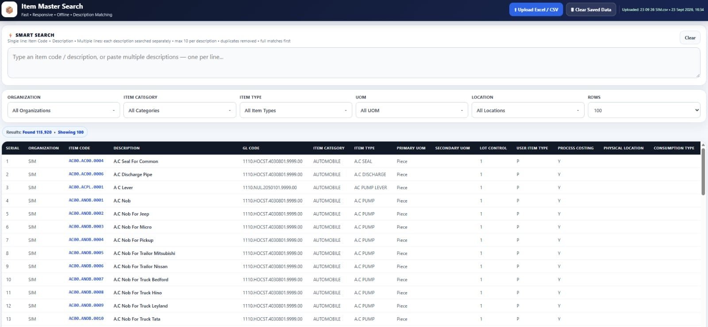
Task: Click the Item Master Search box logo icon
Action: coord(9,10)
